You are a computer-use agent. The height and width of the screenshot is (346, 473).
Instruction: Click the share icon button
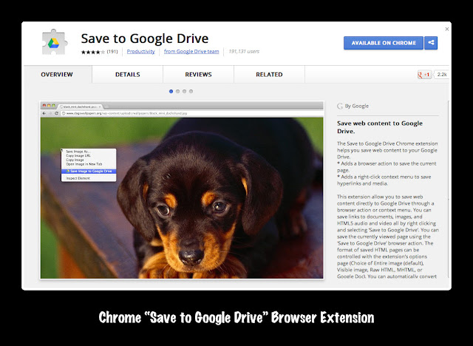[x=431, y=43]
